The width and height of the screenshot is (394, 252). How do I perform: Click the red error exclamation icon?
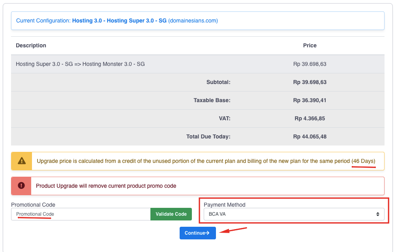(21, 186)
